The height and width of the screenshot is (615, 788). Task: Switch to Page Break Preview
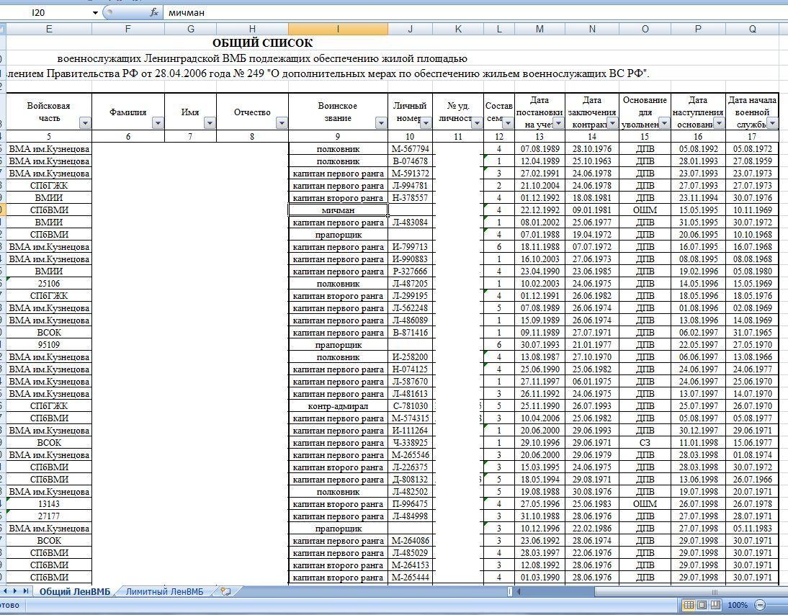[x=715, y=605]
